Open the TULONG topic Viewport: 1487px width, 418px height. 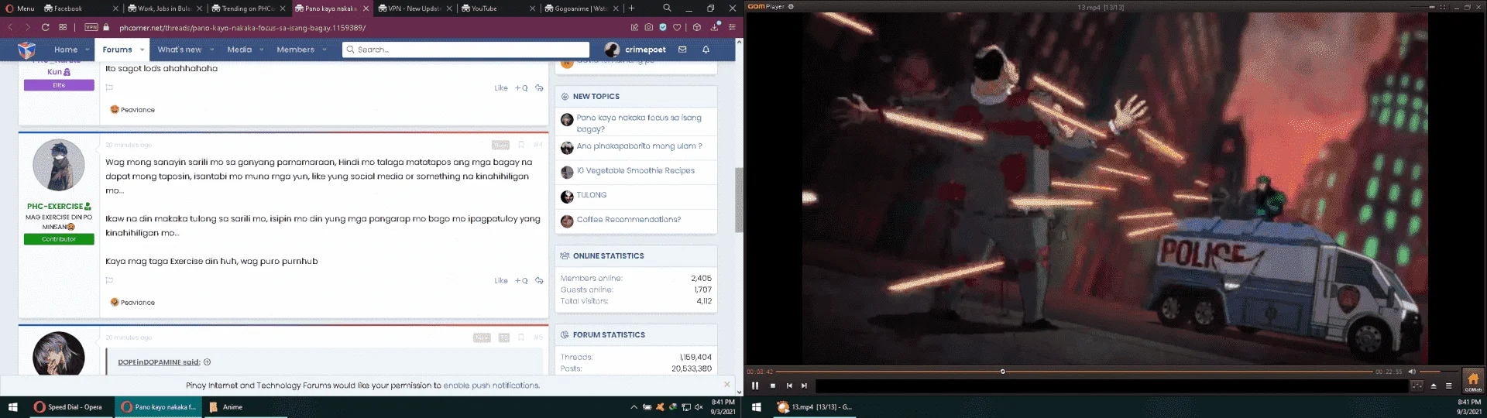[592, 195]
